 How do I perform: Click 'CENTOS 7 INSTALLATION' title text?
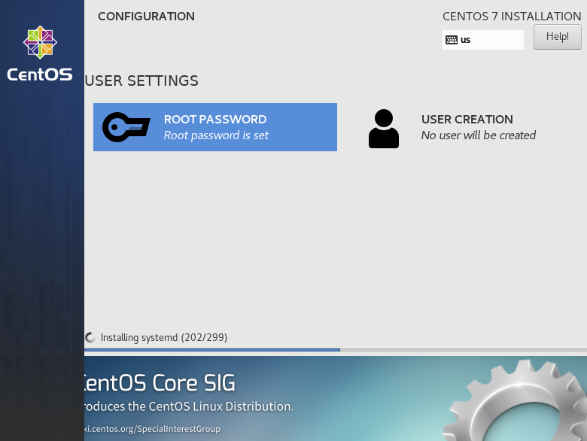(512, 17)
